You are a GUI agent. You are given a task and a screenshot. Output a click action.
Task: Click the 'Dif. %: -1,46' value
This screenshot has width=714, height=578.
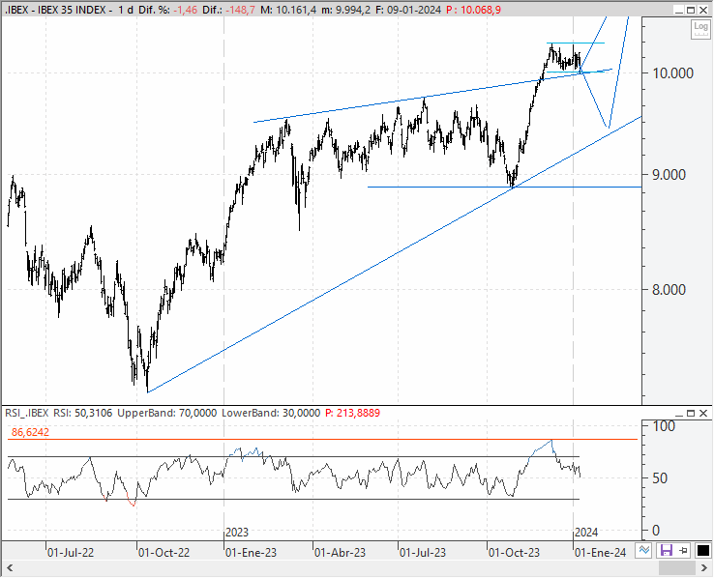pyautogui.click(x=168, y=10)
